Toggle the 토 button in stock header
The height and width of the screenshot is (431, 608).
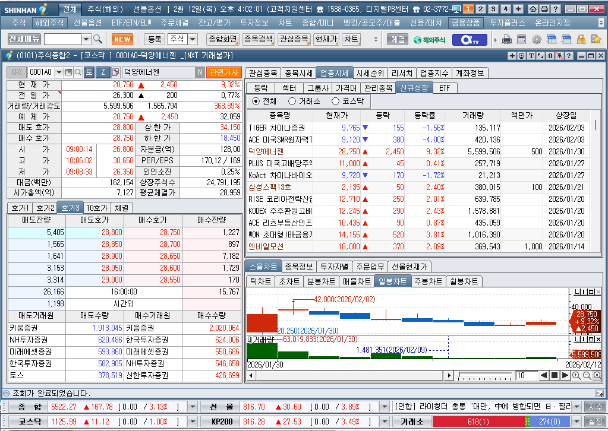click(x=89, y=72)
